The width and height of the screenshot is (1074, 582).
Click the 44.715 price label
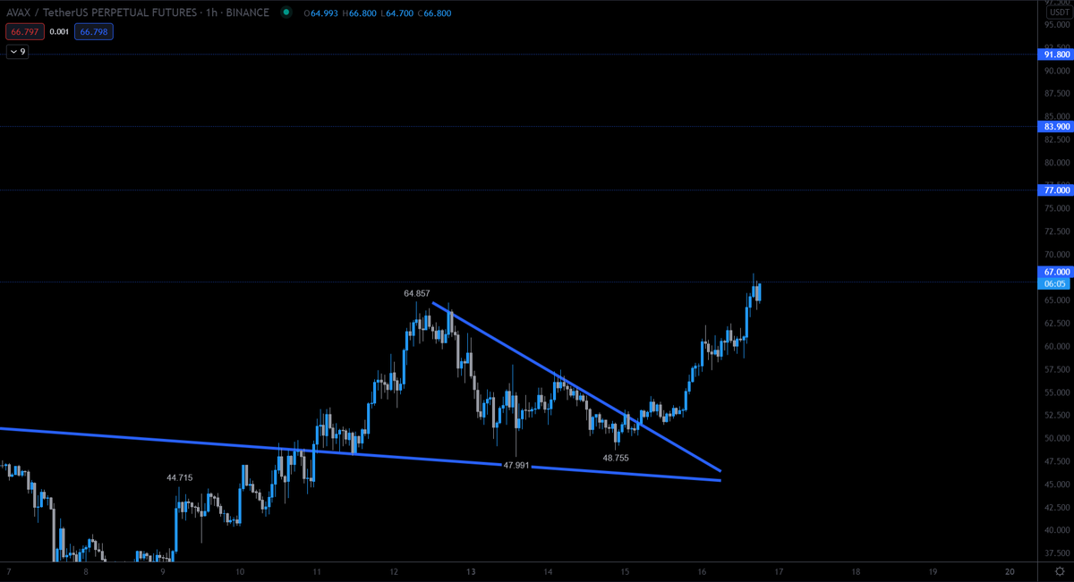[181, 477]
